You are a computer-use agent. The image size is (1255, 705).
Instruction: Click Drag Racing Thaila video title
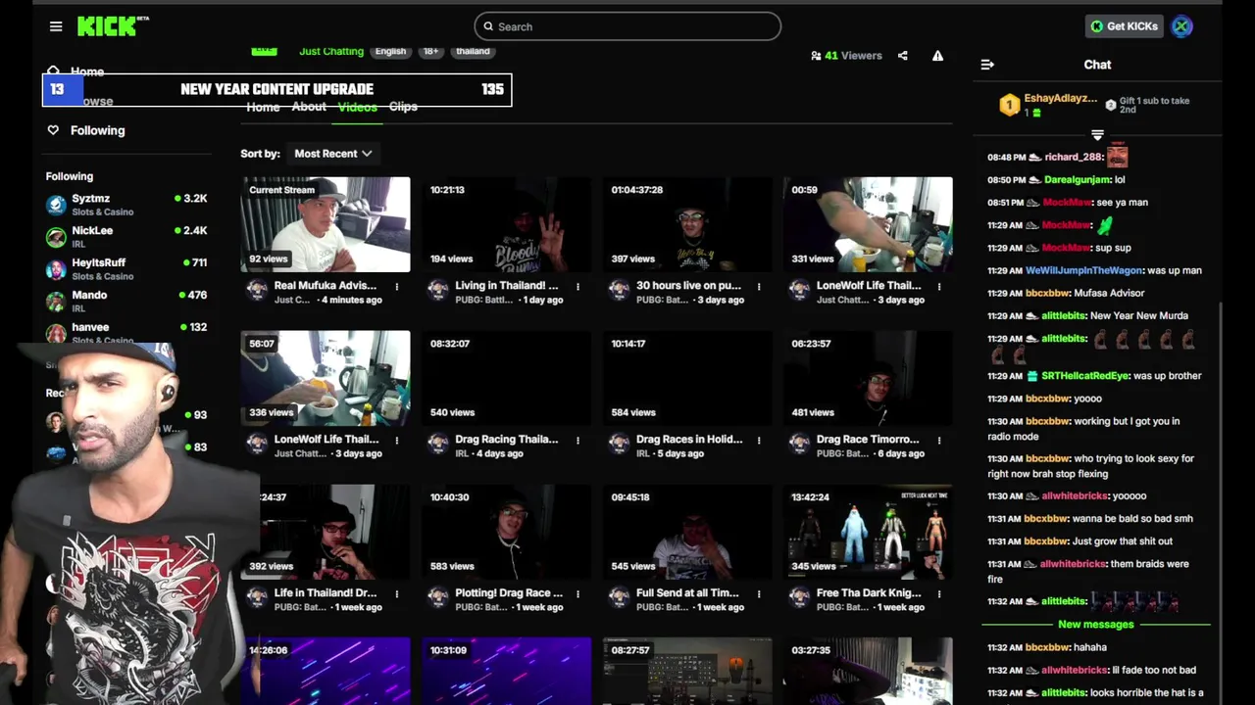[507, 440]
